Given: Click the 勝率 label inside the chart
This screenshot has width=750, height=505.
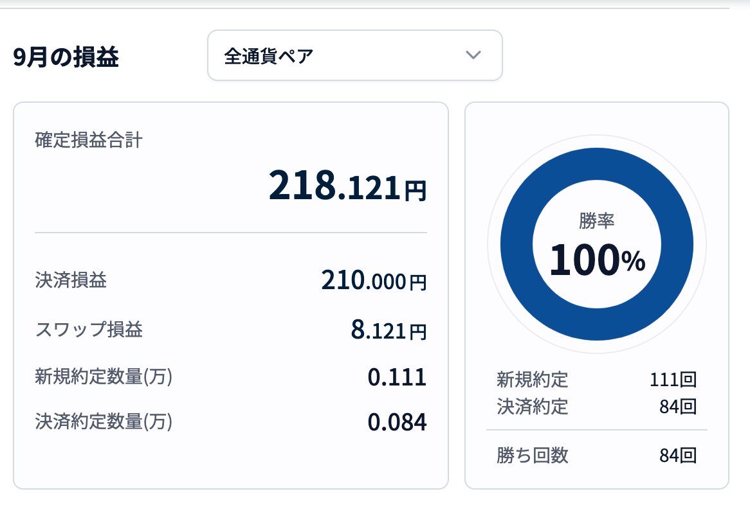Looking at the screenshot, I should pos(596,221).
